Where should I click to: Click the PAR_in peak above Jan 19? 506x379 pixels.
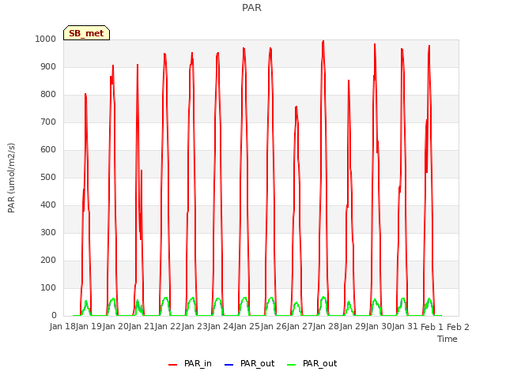pos(85,94)
